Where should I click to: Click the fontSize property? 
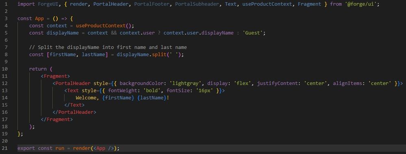click(178, 91)
